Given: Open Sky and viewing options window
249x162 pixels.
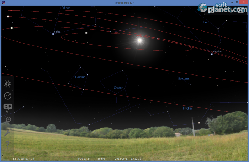Looking at the screenshot, I should pyautogui.click(x=8, y=108).
